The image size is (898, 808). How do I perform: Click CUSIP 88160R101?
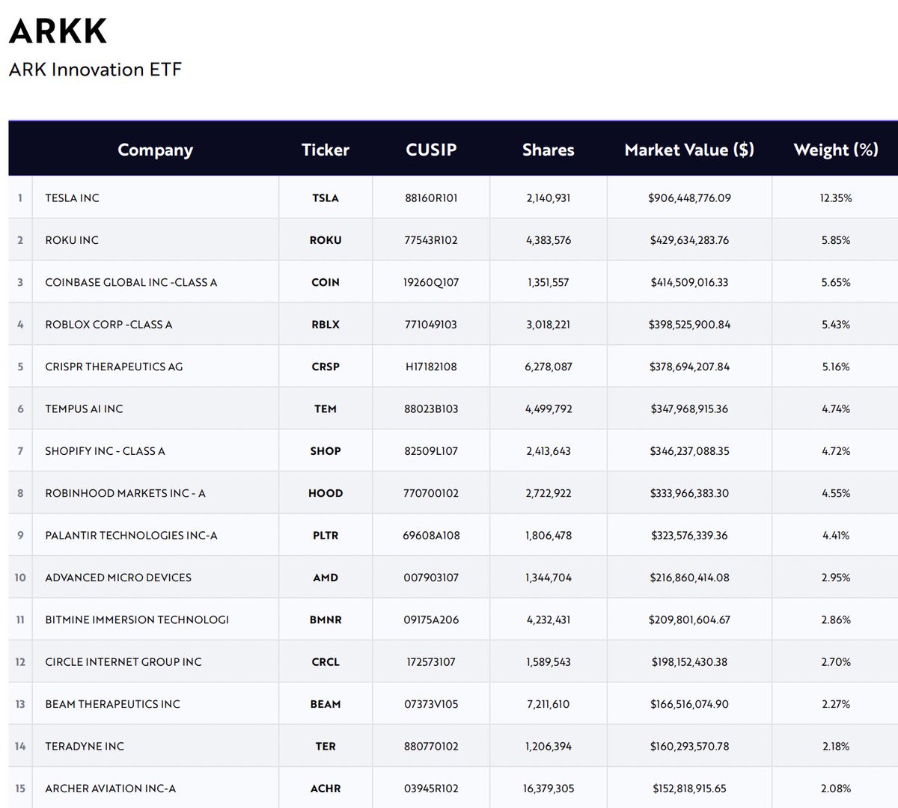[431, 198]
